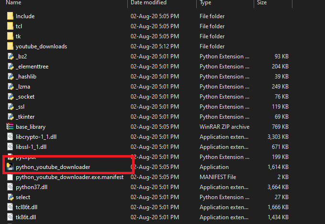
Task: Select the base_library WinRAR archive icon
Action: (10, 127)
